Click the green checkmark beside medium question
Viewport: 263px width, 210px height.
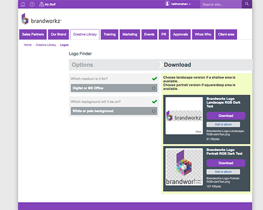tap(155, 79)
